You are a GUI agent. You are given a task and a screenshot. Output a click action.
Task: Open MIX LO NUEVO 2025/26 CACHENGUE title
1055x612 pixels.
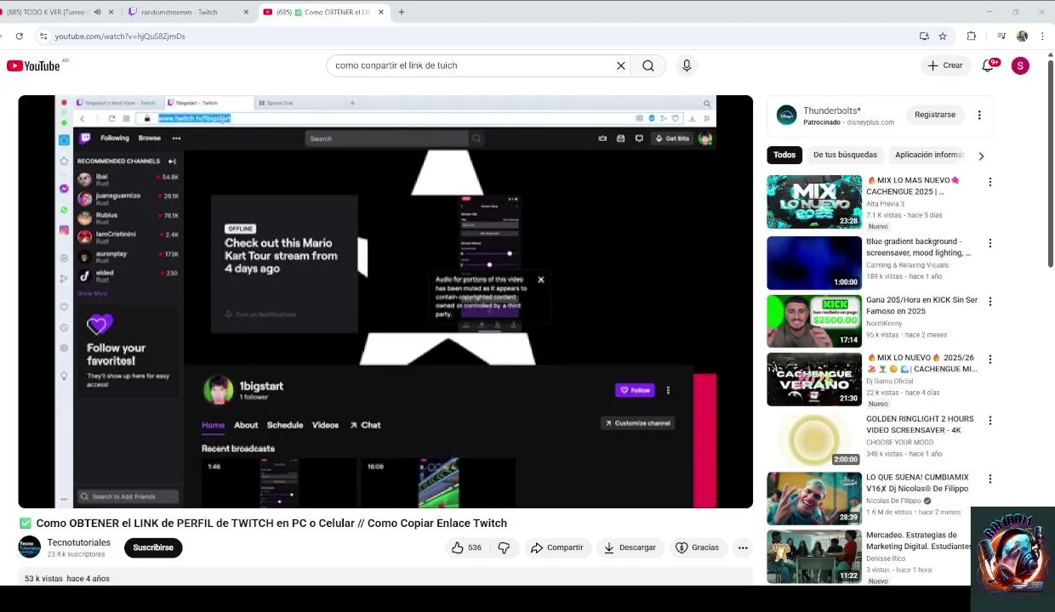[x=921, y=363]
